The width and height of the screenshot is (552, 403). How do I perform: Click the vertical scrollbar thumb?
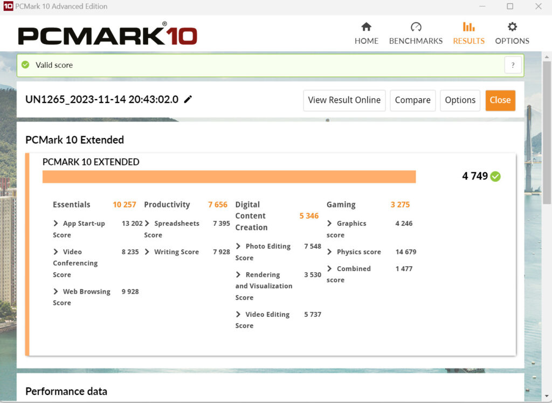(x=547, y=133)
